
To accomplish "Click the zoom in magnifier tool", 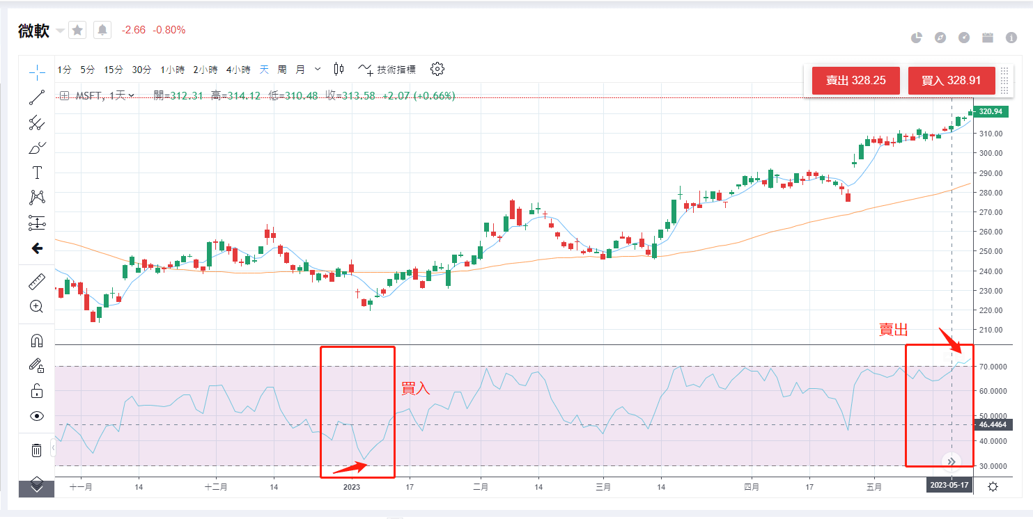I will click(x=37, y=306).
